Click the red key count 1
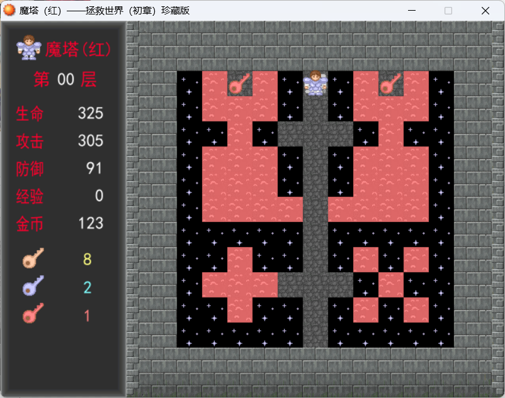This screenshot has width=505, height=398. (87, 316)
